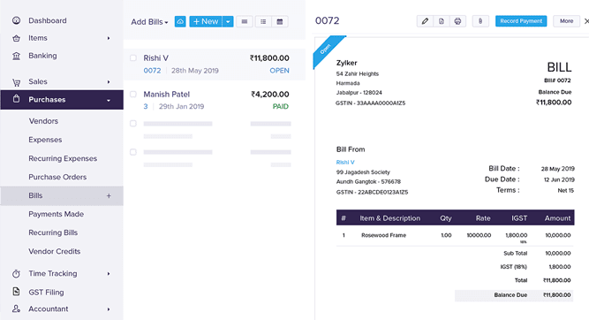Switch to the compact list view icon

coord(244,21)
